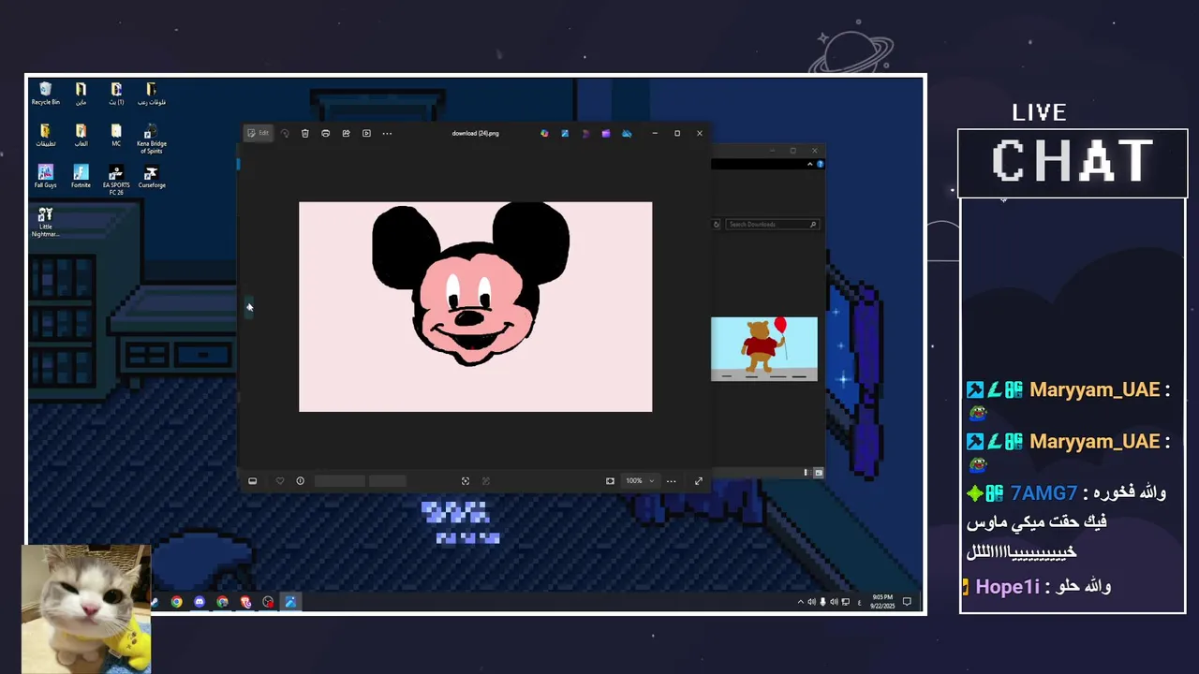This screenshot has width=1199, height=674.
Task: Select the Kena Bridge of Spirits shortcut
Action: pyautogui.click(x=151, y=139)
